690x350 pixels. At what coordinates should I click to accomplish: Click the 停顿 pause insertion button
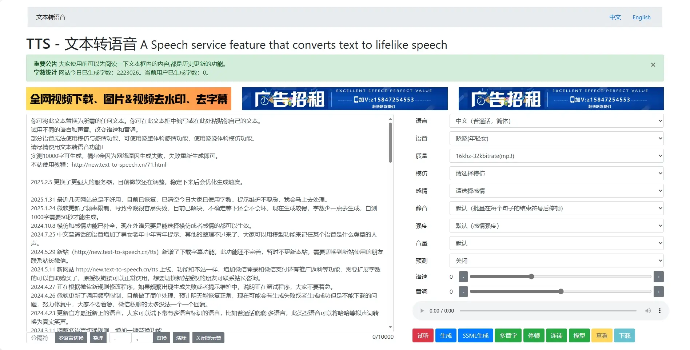pos(534,335)
